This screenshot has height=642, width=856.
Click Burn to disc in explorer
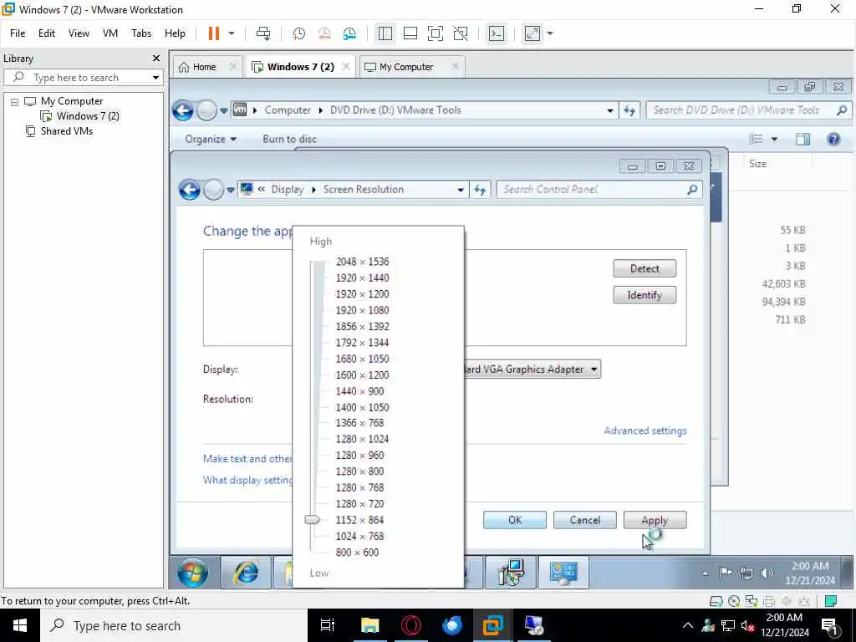click(289, 140)
